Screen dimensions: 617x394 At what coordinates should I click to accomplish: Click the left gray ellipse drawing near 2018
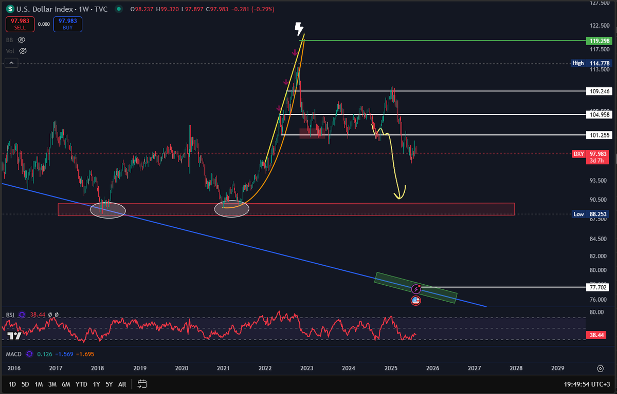click(x=107, y=210)
